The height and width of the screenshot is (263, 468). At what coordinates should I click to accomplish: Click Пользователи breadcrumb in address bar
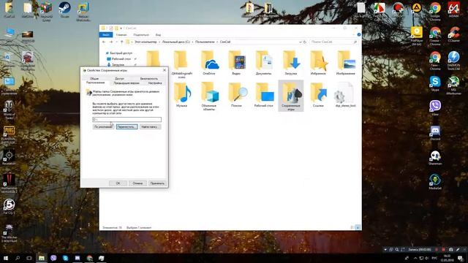click(205, 42)
